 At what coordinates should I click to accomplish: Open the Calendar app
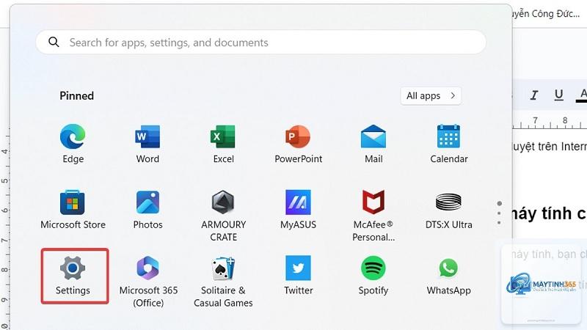pyautogui.click(x=448, y=144)
